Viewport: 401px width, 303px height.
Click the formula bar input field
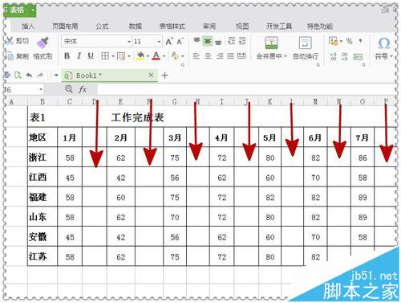pos(246,89)
